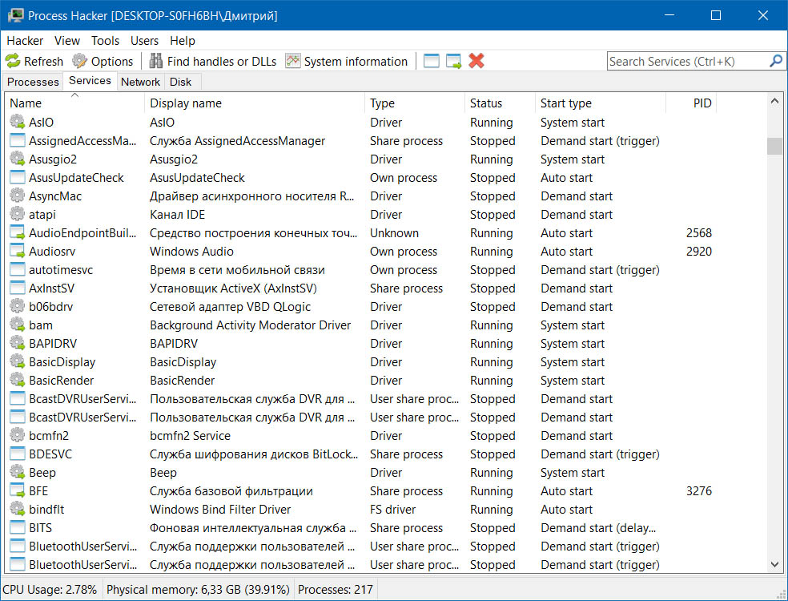The height and width of the screenshot is (601, 788).
Task: Click the BAPIDRV driver icon
Action: 17,344
